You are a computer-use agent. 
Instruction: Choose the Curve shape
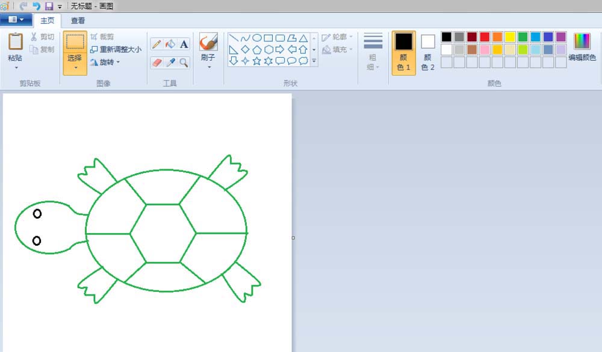[245, 38]
